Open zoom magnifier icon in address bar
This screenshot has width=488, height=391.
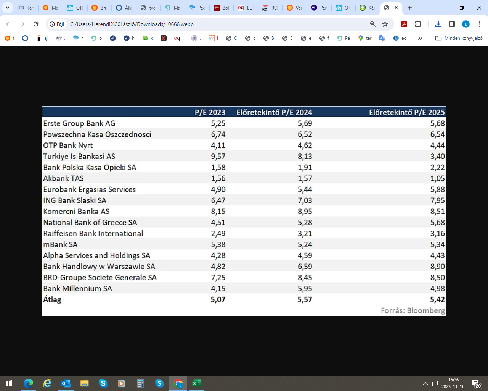click(x=373, y=24)
